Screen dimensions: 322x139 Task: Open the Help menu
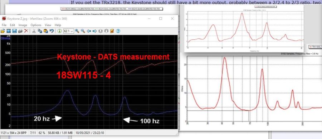[x=58, y=25]
